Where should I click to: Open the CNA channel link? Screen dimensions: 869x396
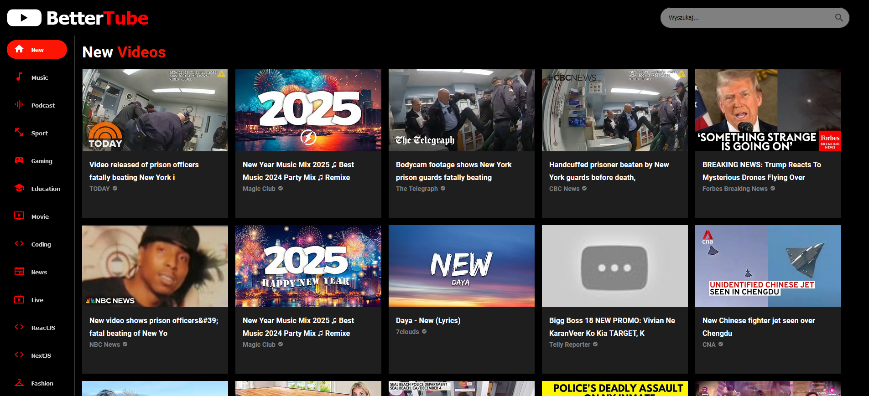click(709, 345)
